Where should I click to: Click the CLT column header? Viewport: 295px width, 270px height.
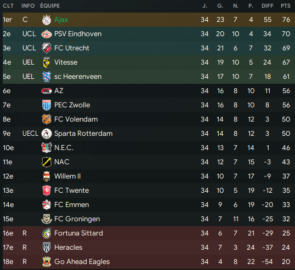click(x=8, y=6)
